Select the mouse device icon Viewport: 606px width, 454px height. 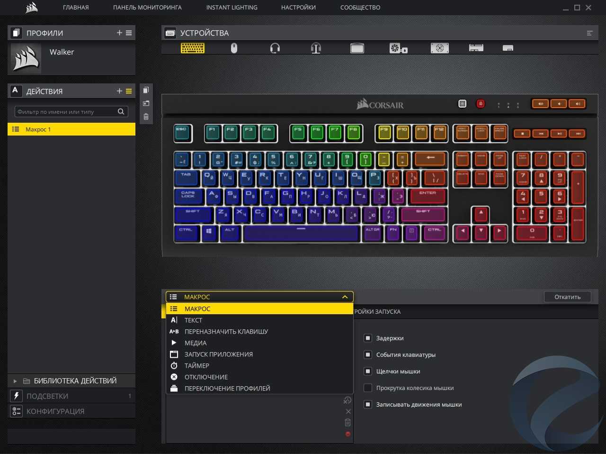234,48
